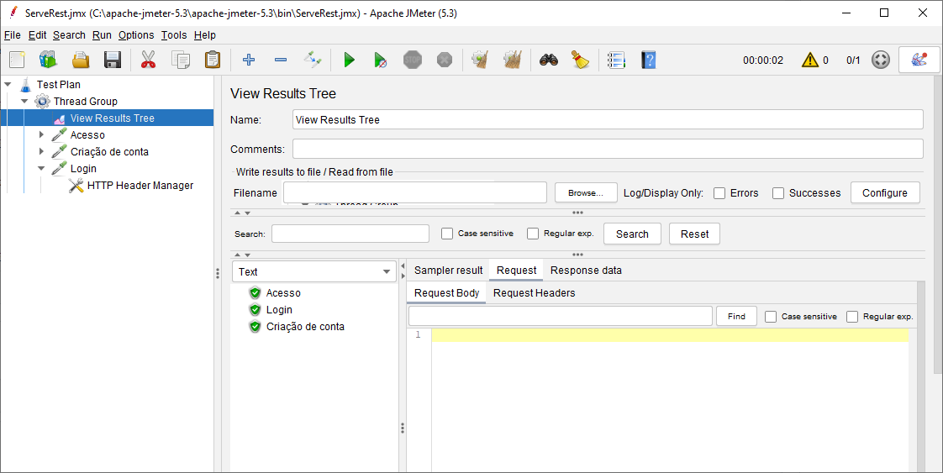Screen dimensions: 943x473
Task: Open the Tools menu
Action: point(174,34)
